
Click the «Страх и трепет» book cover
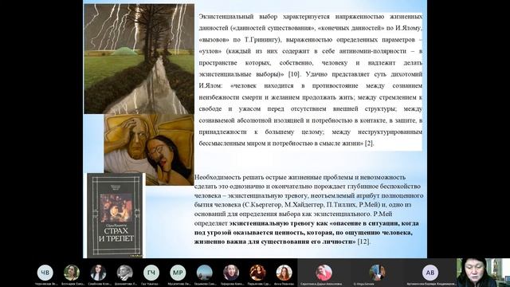tap(115, 215)
